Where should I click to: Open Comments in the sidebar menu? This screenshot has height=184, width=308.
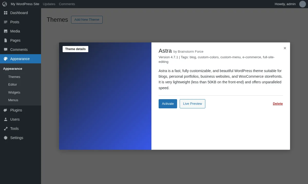[21, 50]
